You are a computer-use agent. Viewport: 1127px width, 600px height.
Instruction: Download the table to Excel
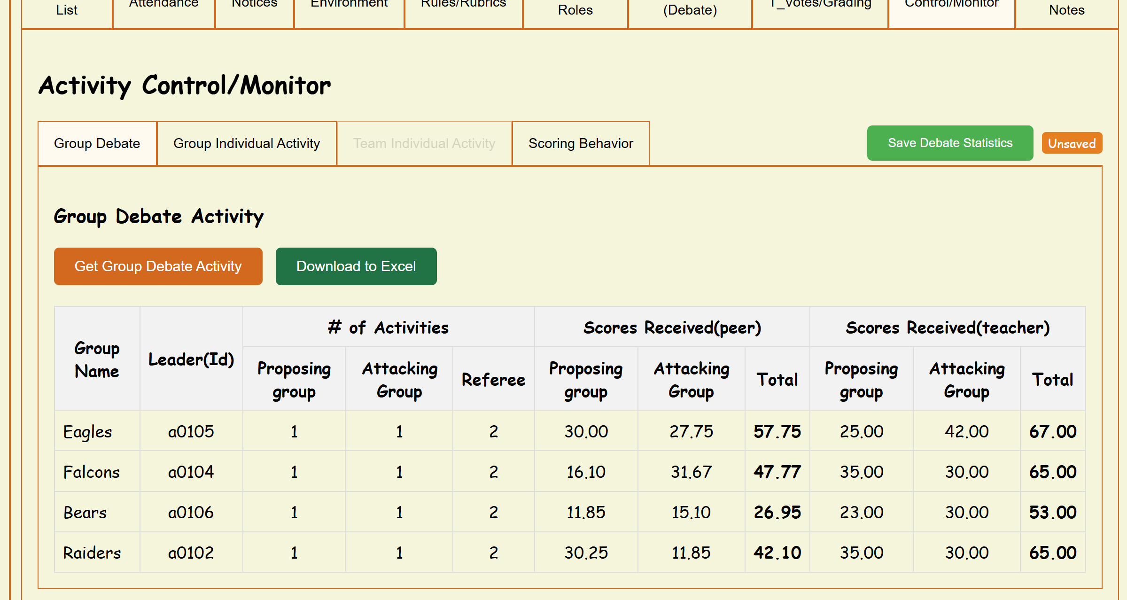tap(356, 266)
